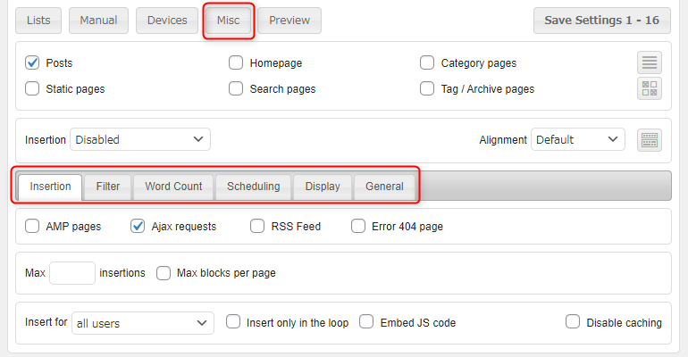Image resolution: width=688 pixels, height=357 pixels.
Task: Tick the Disable caching checkbox
Action: 574,322
